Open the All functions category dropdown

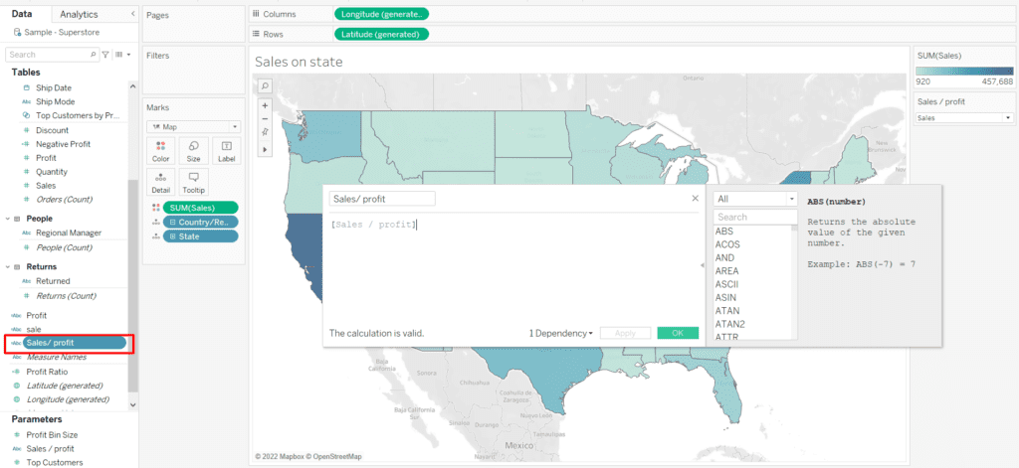pyautogui.click(x=755, y=199)
